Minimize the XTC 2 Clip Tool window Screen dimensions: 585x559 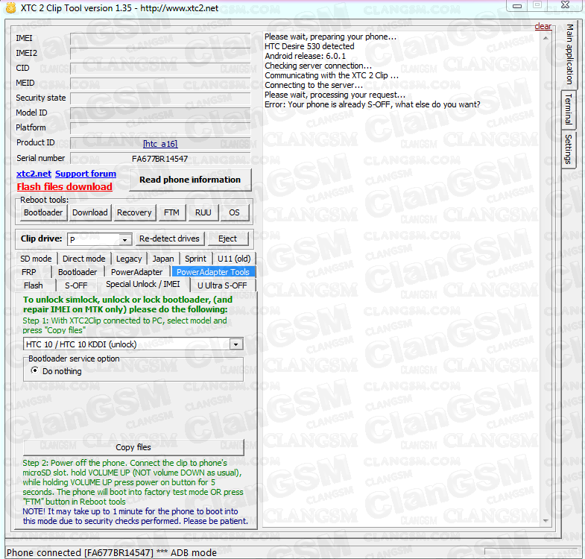(516, 6)
